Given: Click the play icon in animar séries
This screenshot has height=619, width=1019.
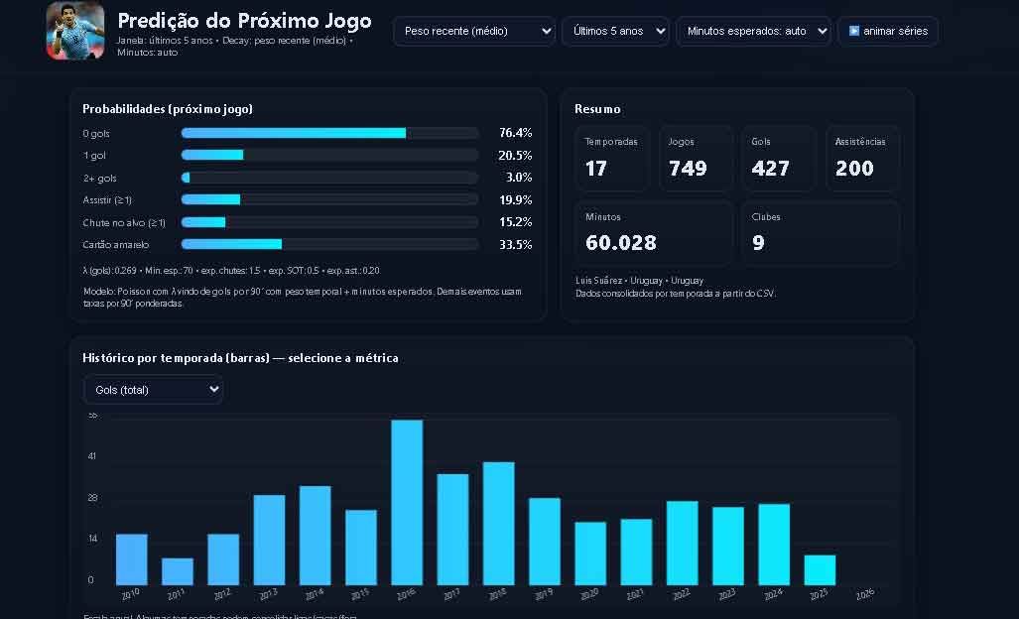Looking at the screenshot, I should tap(854, 31).
